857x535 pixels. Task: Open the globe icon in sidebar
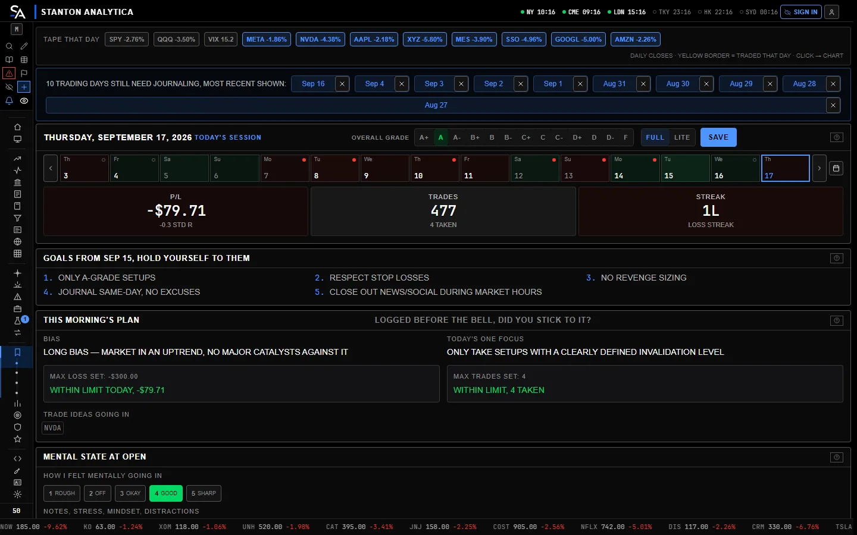pyautogui.click(x=17, y=241)
